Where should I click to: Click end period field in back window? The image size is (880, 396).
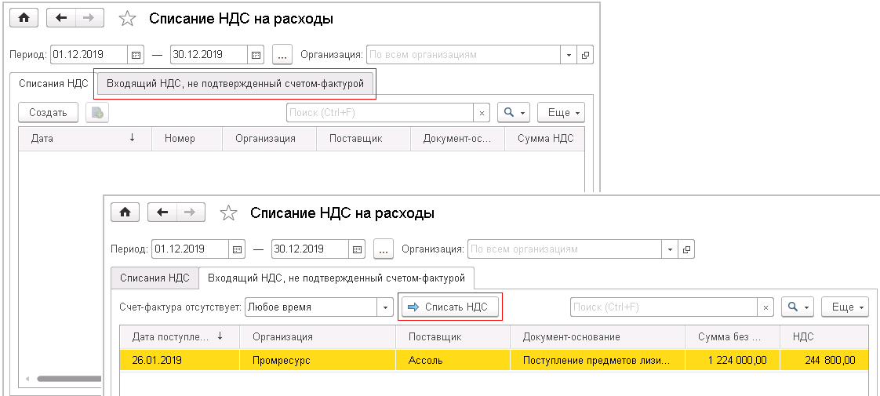click(209, 55)
